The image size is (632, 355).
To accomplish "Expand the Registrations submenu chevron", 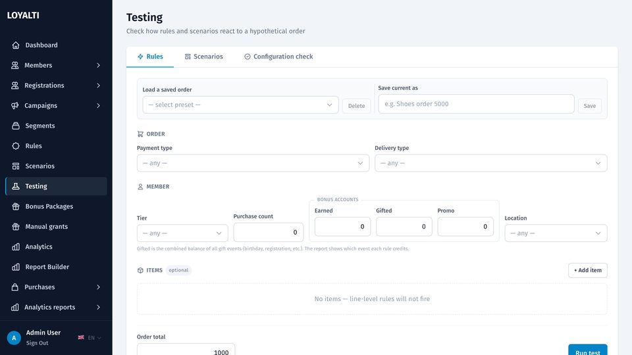I will (98, 85).
